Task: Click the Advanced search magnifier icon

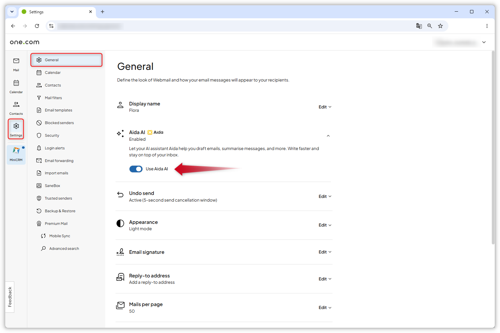Action: point(43,249)
